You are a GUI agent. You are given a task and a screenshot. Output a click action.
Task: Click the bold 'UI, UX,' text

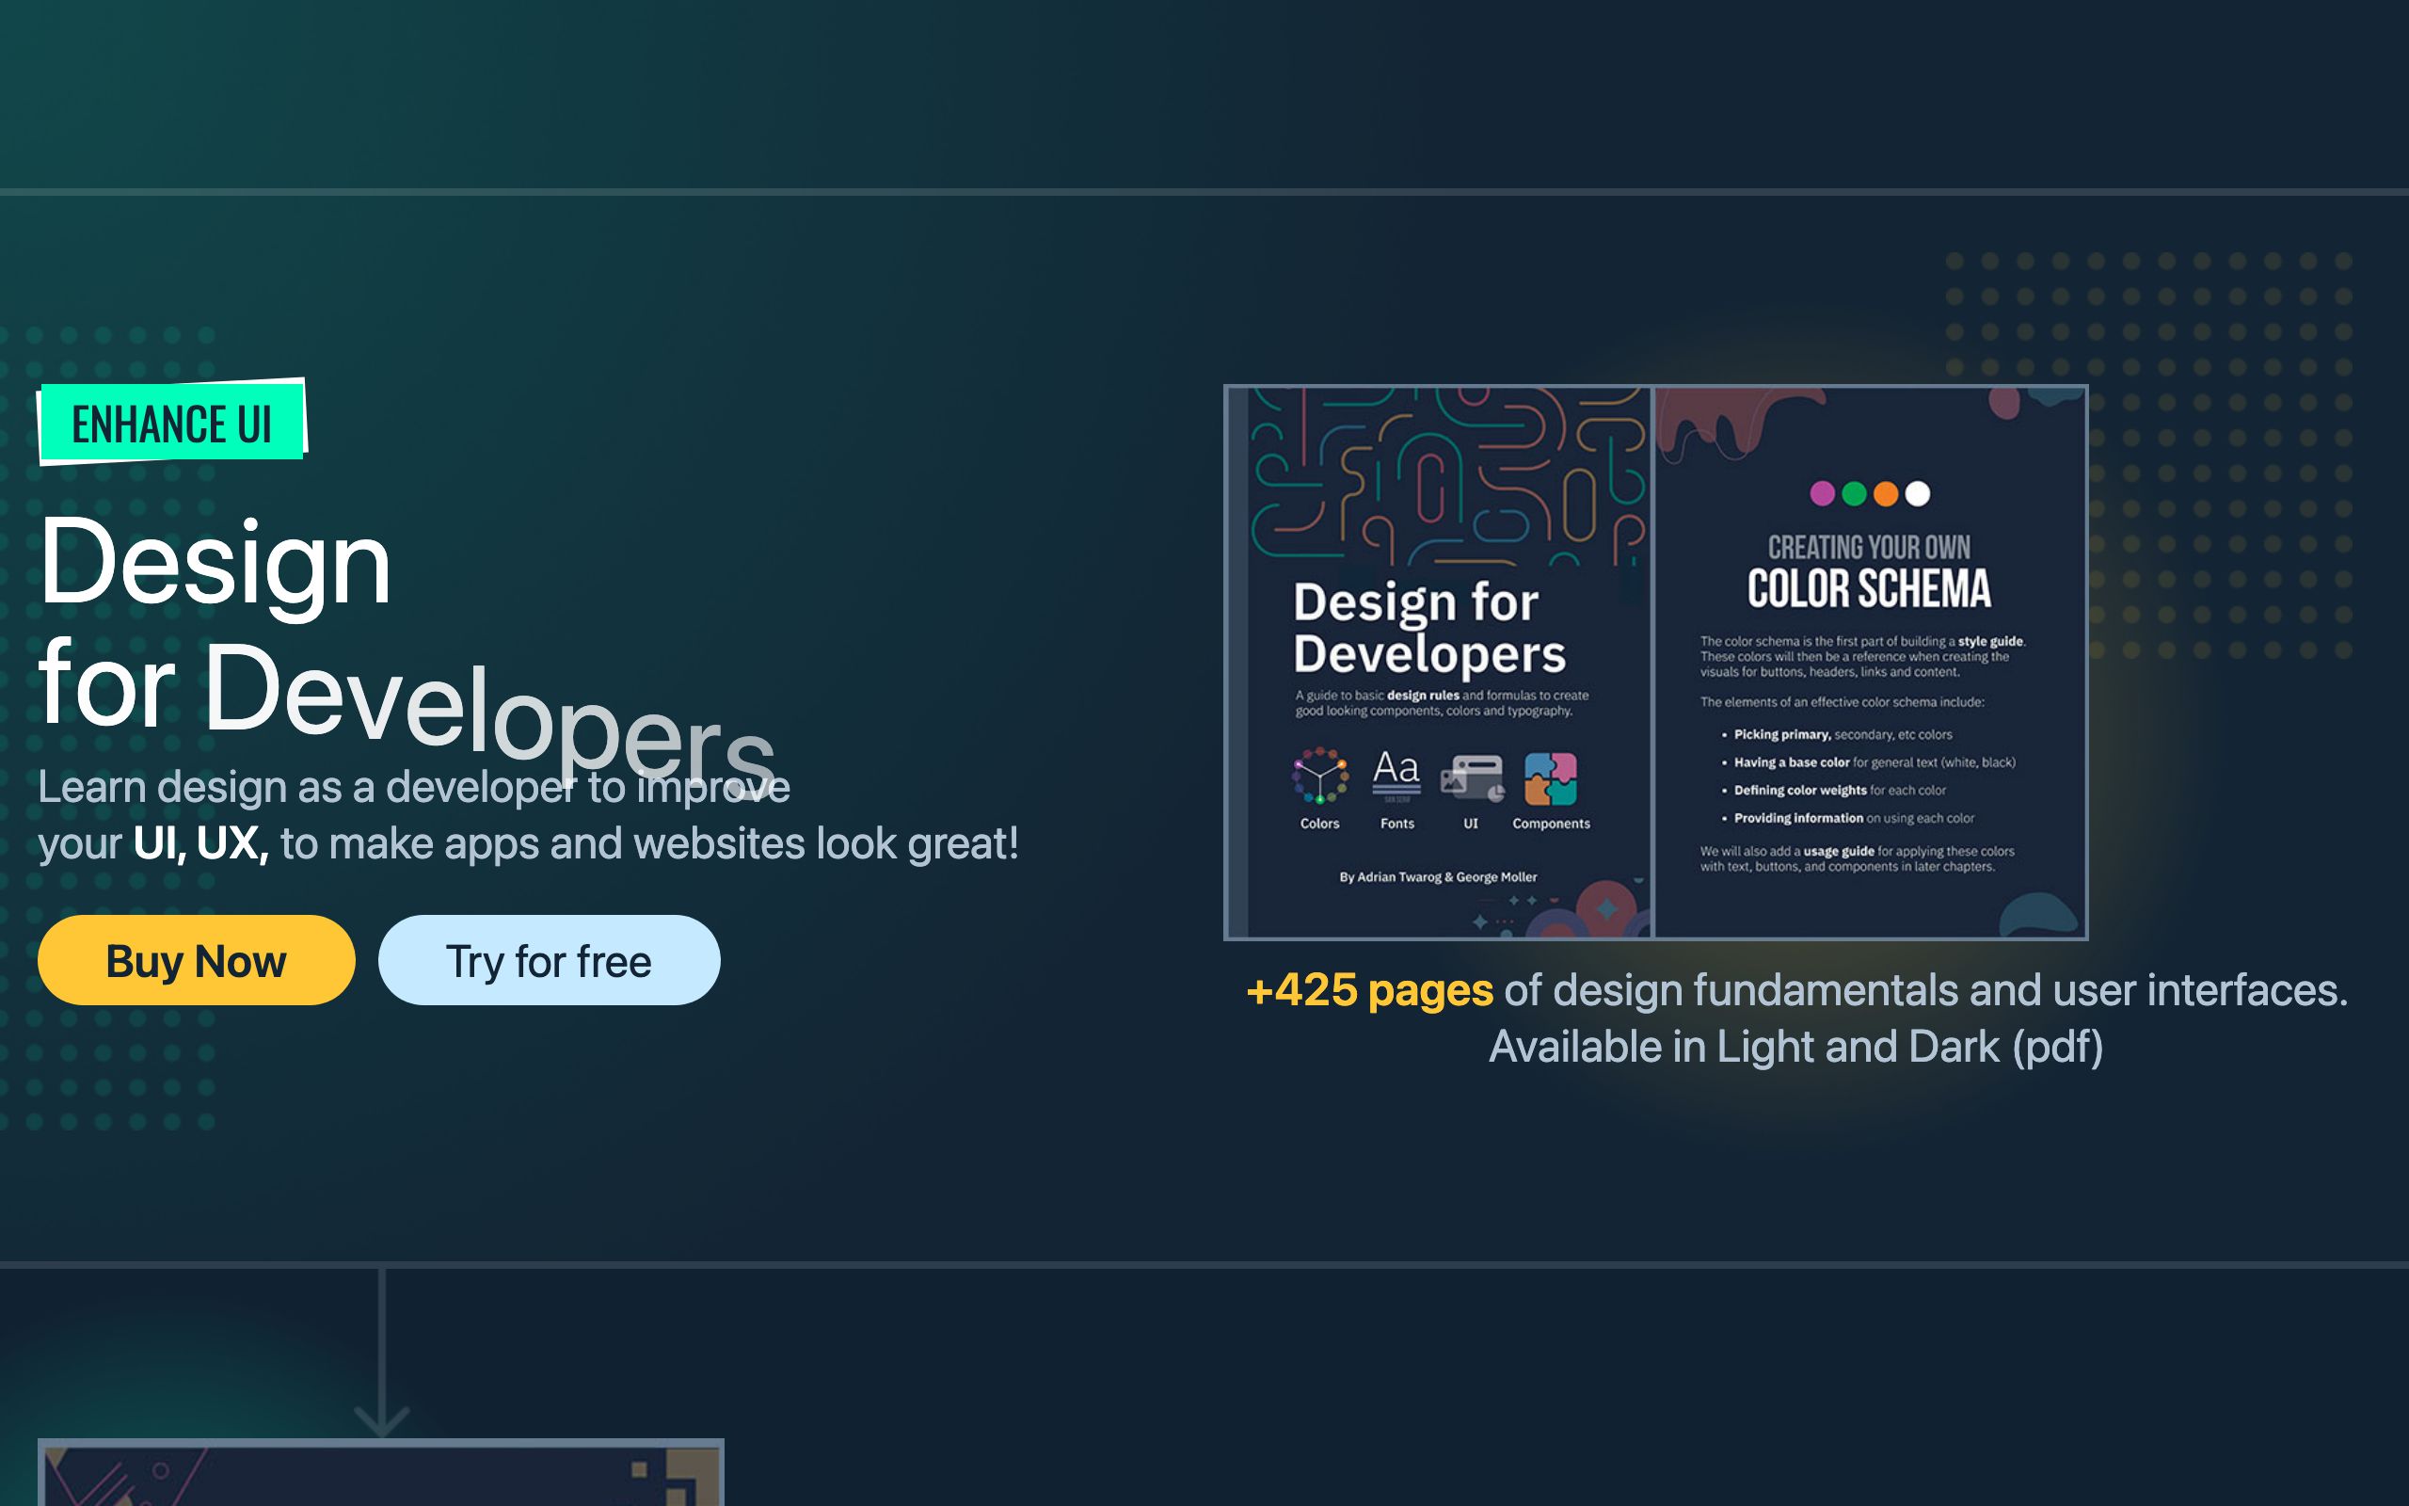coord(201,843)
